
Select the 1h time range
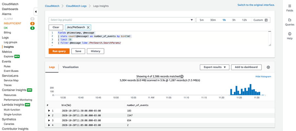pos(224,20)
